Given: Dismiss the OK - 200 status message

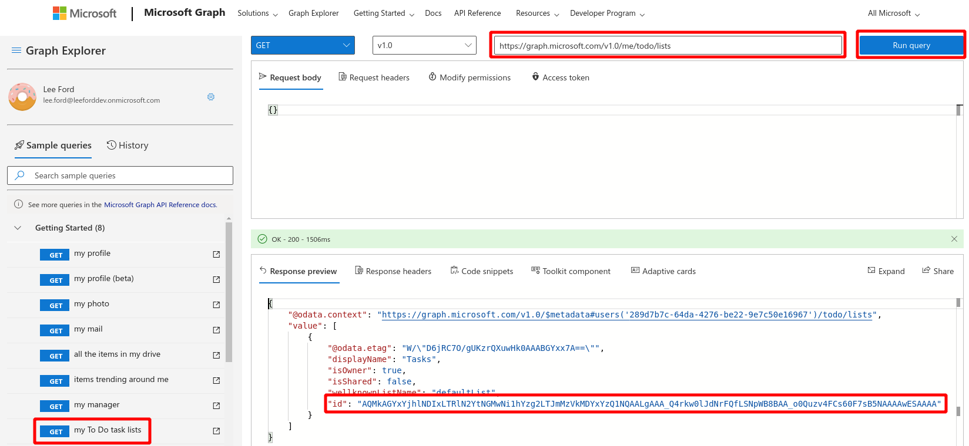Looking at the screenshot, I should [954, 239].
